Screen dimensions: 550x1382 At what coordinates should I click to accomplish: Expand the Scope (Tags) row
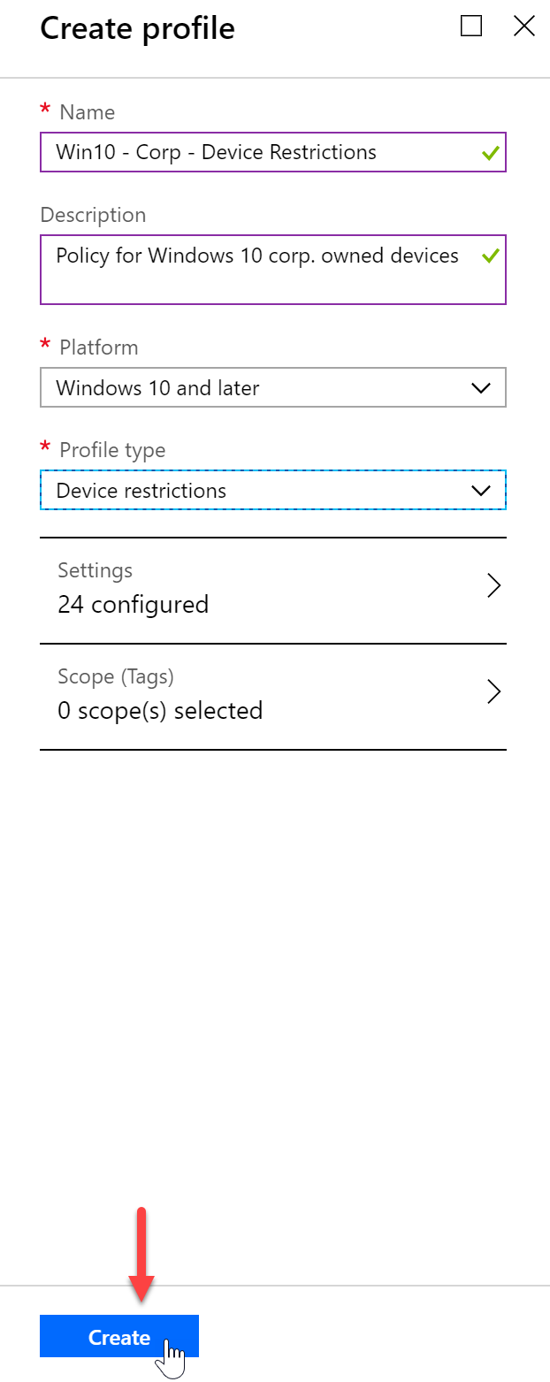tap(273, 696)
